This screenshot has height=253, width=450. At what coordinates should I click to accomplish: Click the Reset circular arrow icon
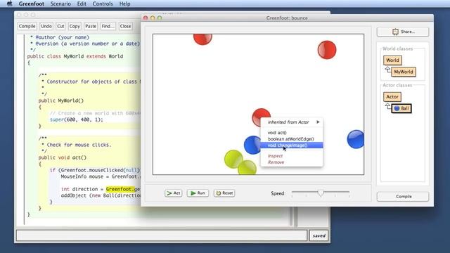[219, 193]
